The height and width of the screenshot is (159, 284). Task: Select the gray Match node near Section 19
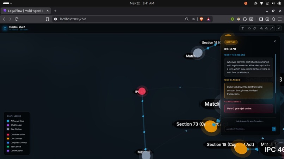click(198, 53)
